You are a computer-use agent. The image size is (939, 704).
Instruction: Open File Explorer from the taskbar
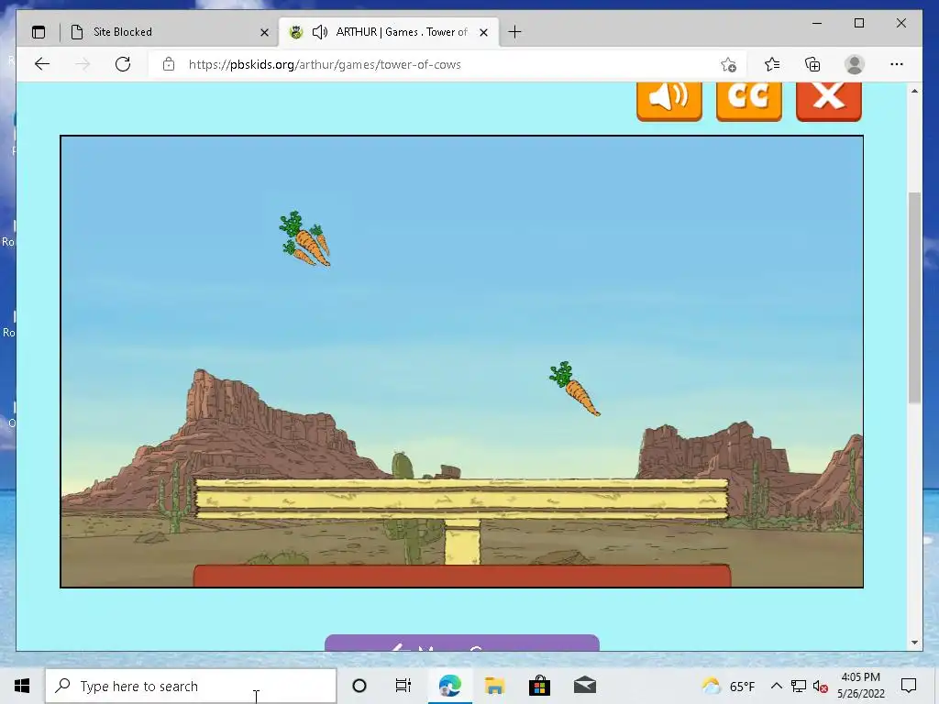pos(494,686)
